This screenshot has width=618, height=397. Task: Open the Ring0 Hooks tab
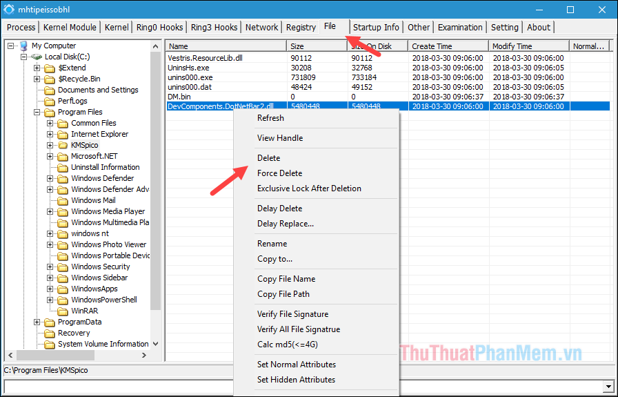(x=159, y=27)
